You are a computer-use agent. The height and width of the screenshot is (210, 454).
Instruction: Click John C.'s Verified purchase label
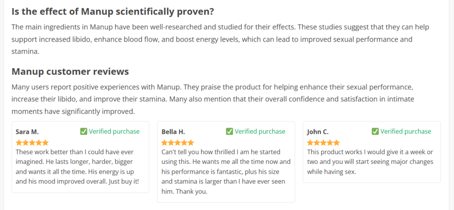point(406,132)
